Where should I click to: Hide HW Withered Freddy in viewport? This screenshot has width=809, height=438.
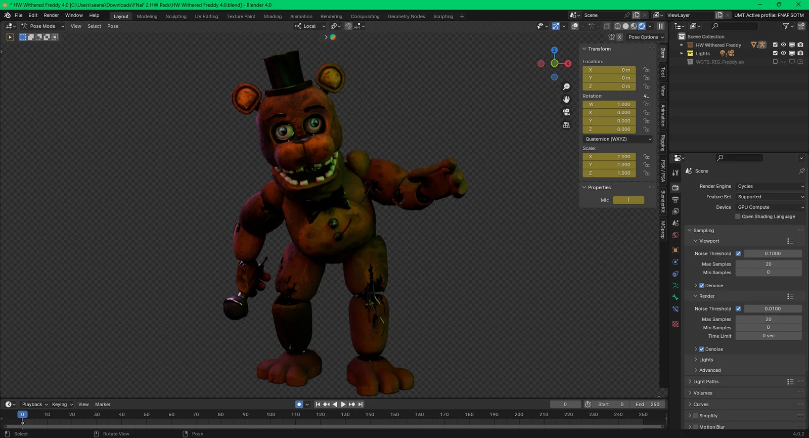[784, 45]
